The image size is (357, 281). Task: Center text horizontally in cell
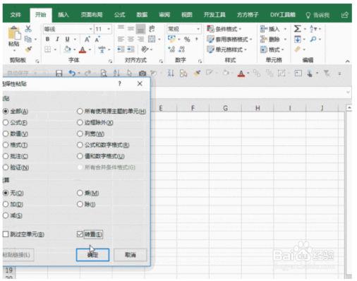(131, 39)
